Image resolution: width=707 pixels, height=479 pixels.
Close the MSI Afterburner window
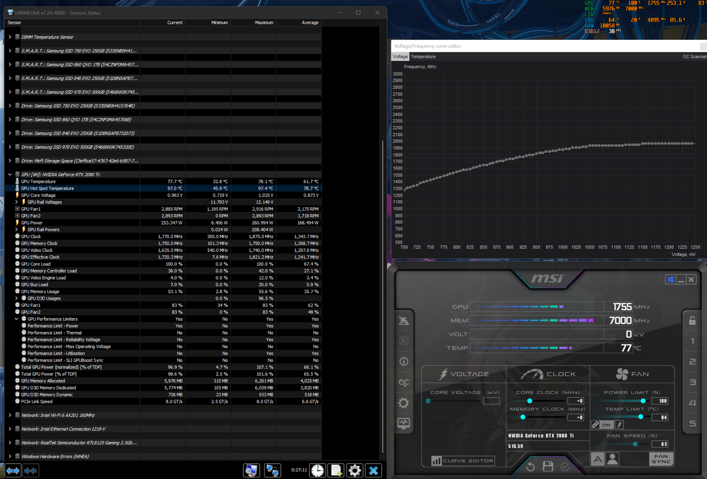(x=691, y=280)
